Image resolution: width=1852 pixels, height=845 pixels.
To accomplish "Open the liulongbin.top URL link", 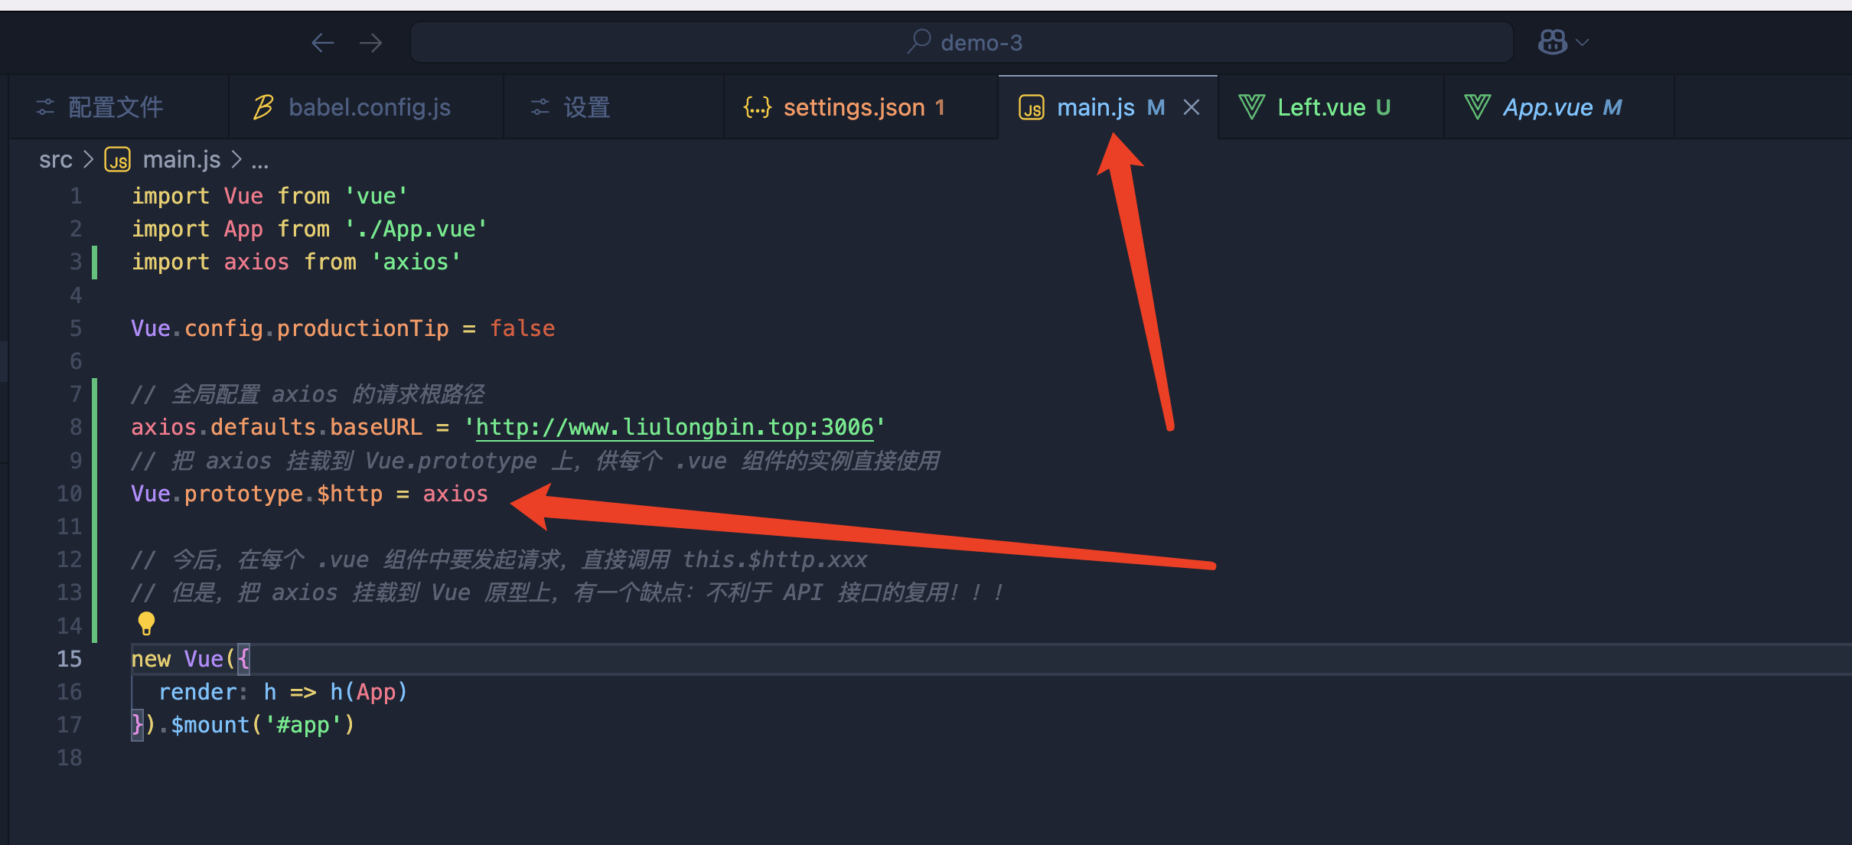I will click(x=673, y=427).
